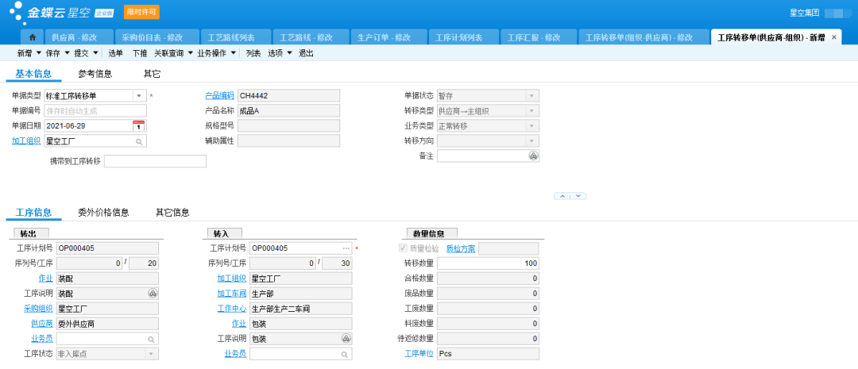
Task: Click the 保存 toolbar button
Action: click(53, 53)
